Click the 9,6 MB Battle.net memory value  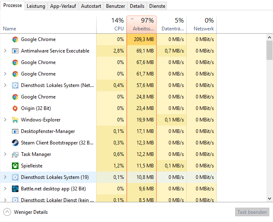tap(146, 189)
